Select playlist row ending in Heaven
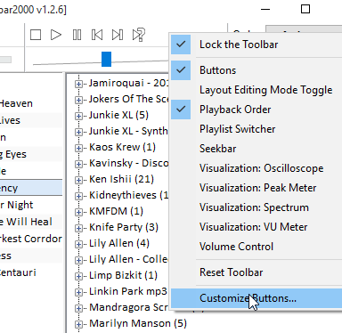The height and width of the screenshot is (333, 342). click(31, 103)
